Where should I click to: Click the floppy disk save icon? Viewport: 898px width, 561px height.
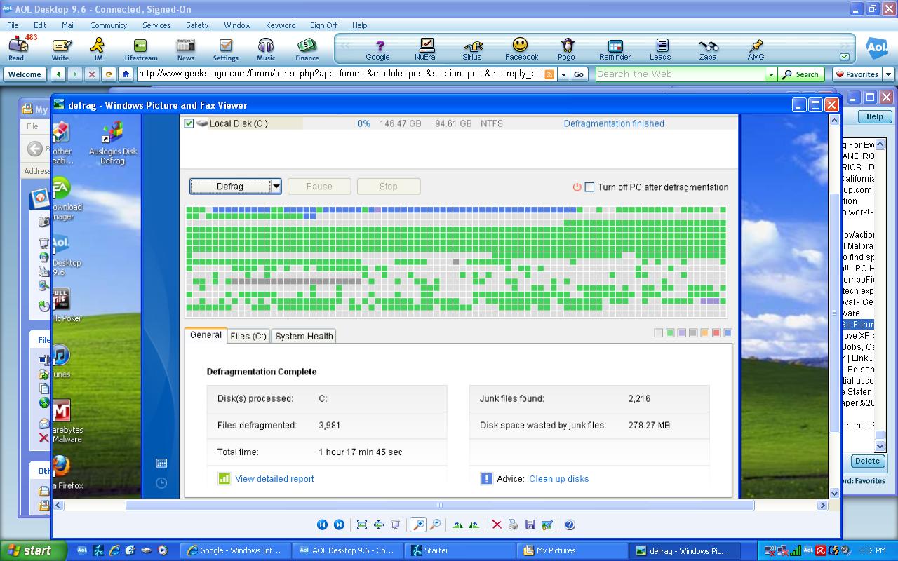[530, 525]
